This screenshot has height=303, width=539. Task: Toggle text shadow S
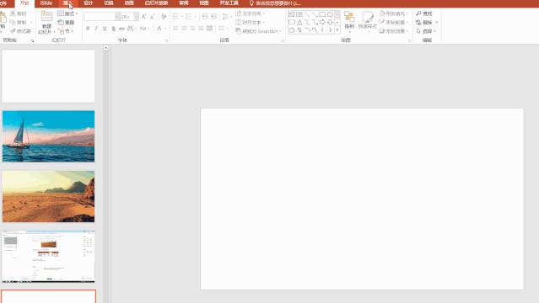[x=113, y=29]
